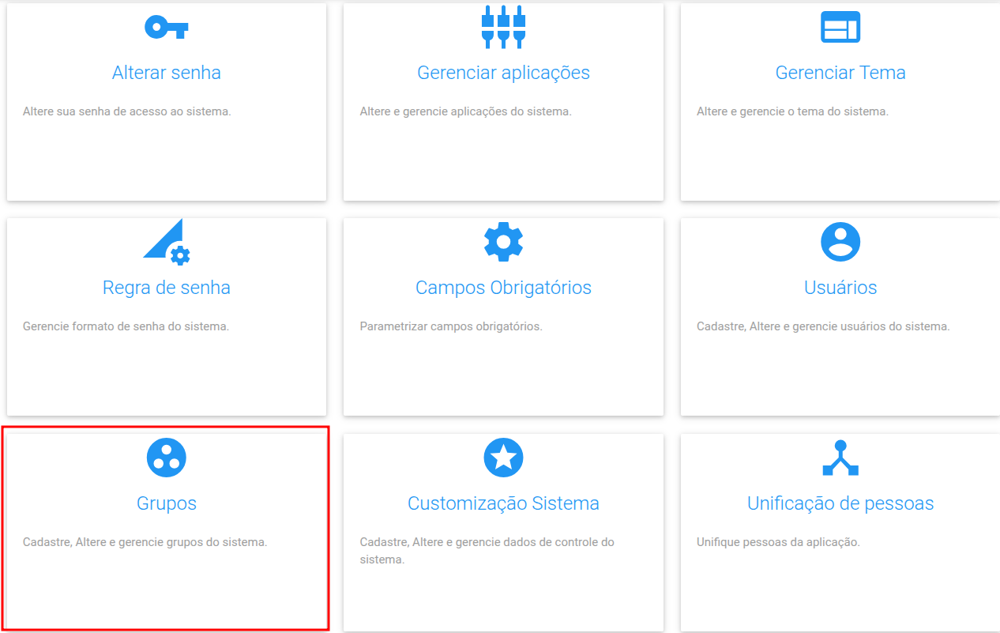Click the circles icon above Grupos
This screenshot has height=633, width=1000.
[166, 457]
